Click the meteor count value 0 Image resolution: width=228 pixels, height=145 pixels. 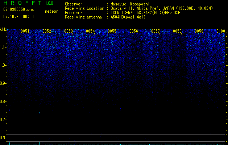(x=51, y=17)
